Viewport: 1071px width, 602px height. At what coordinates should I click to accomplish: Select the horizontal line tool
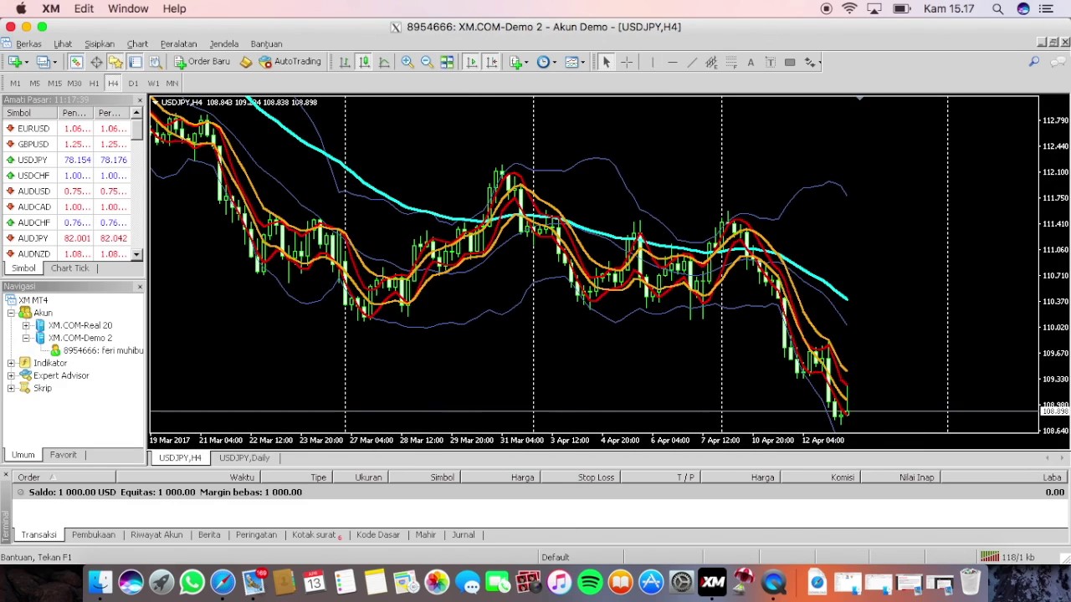pyautogui.click(x=672, y=62)
